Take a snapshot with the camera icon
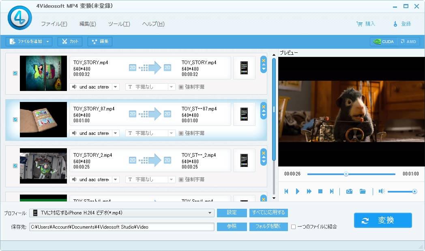Image resolution: width=425 pixels, height=251 pixels. pyautogui.click(x=349, y=191)
